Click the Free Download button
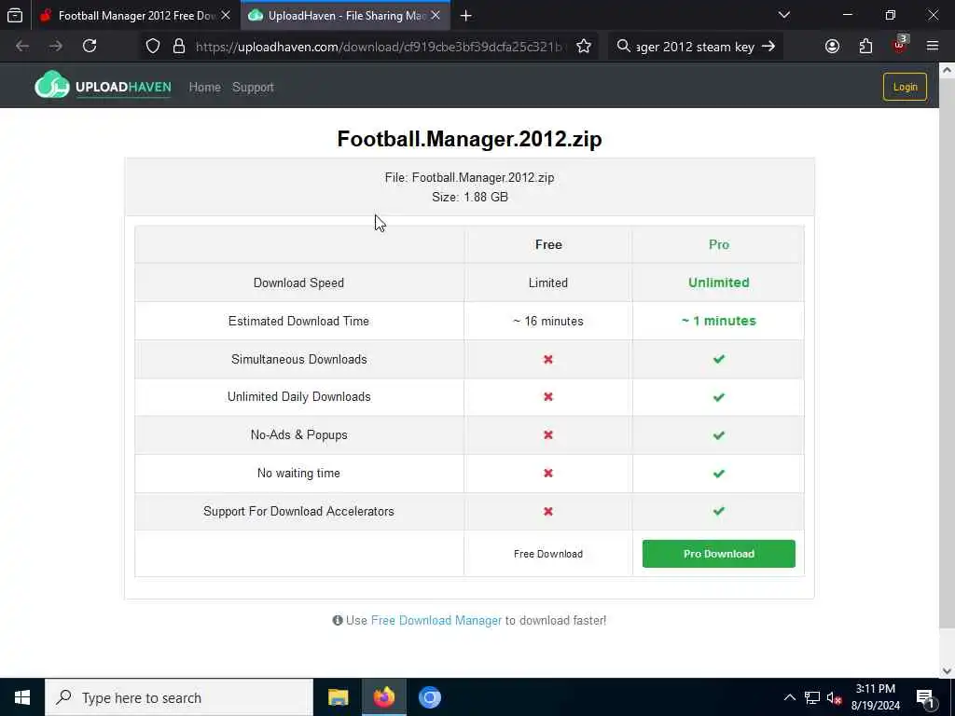955x716 pixels. (x=548, y=554)
